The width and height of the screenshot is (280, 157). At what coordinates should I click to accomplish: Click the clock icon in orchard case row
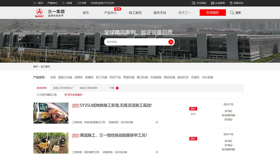(x=157, y=152)
